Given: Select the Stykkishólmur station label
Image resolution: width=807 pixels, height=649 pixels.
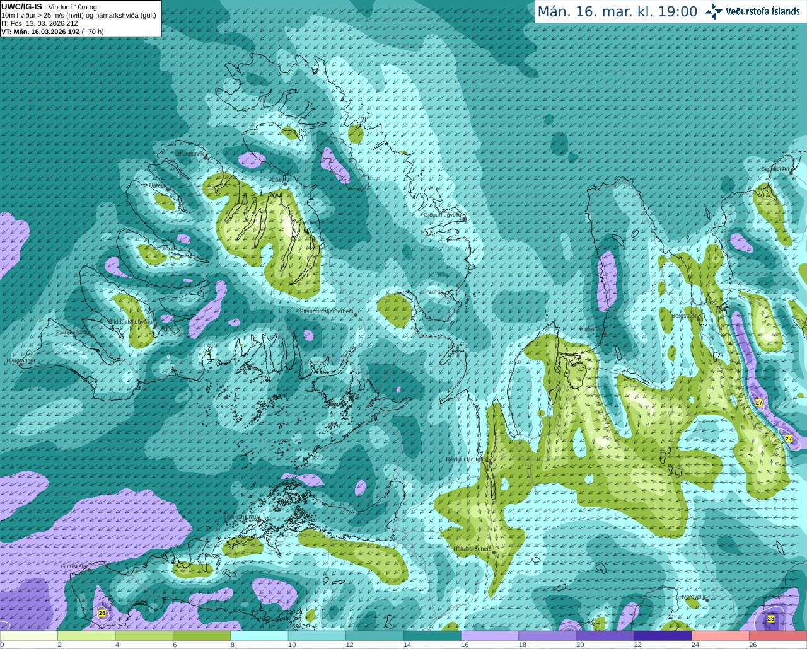Looking at the screenshot, I should [241, 517].
